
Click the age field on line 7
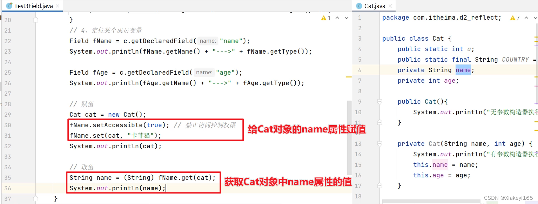(450, 81)
